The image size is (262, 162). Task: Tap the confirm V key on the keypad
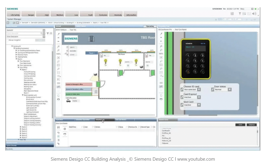tap(203, 72)
